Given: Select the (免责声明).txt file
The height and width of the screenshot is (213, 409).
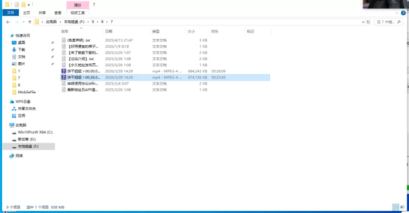Looking at the screenshot, I should click(165, 40).
